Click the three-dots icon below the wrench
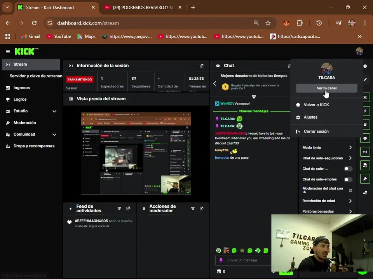This screenshot has width=373, height=280. (365, 193)
